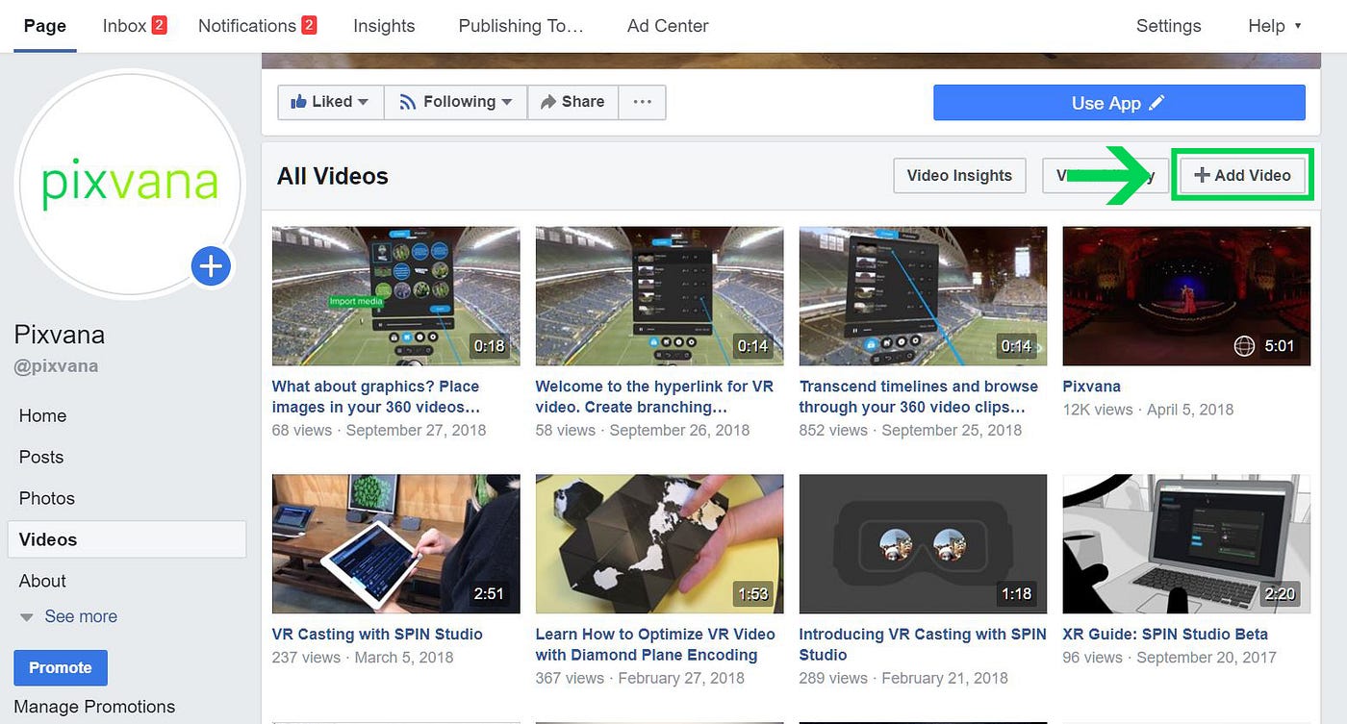Screen dimensions: 1347x724
Task: Play the 2:20 XR Guide video thumbnail
Action: coord(1186,544)
